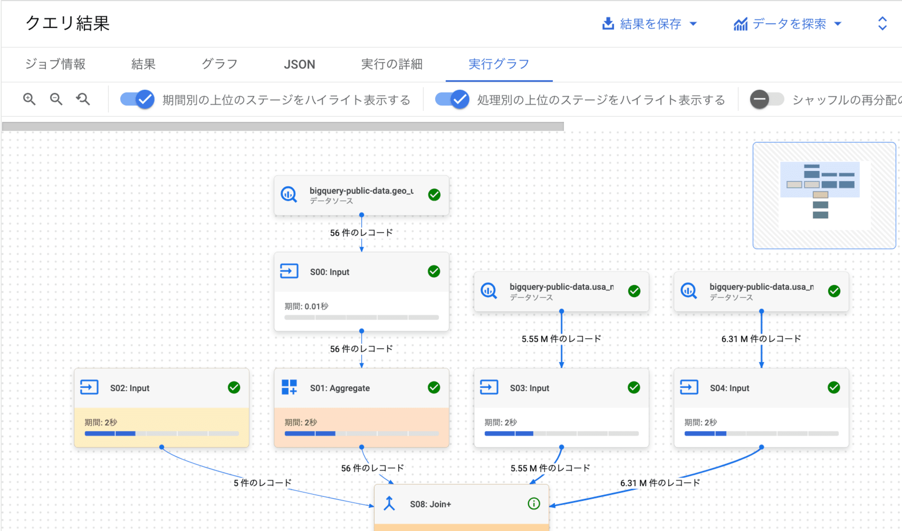Select the 実行グラフ tab
This screenshot has width=902, height=531.
(x=499, y=64)
